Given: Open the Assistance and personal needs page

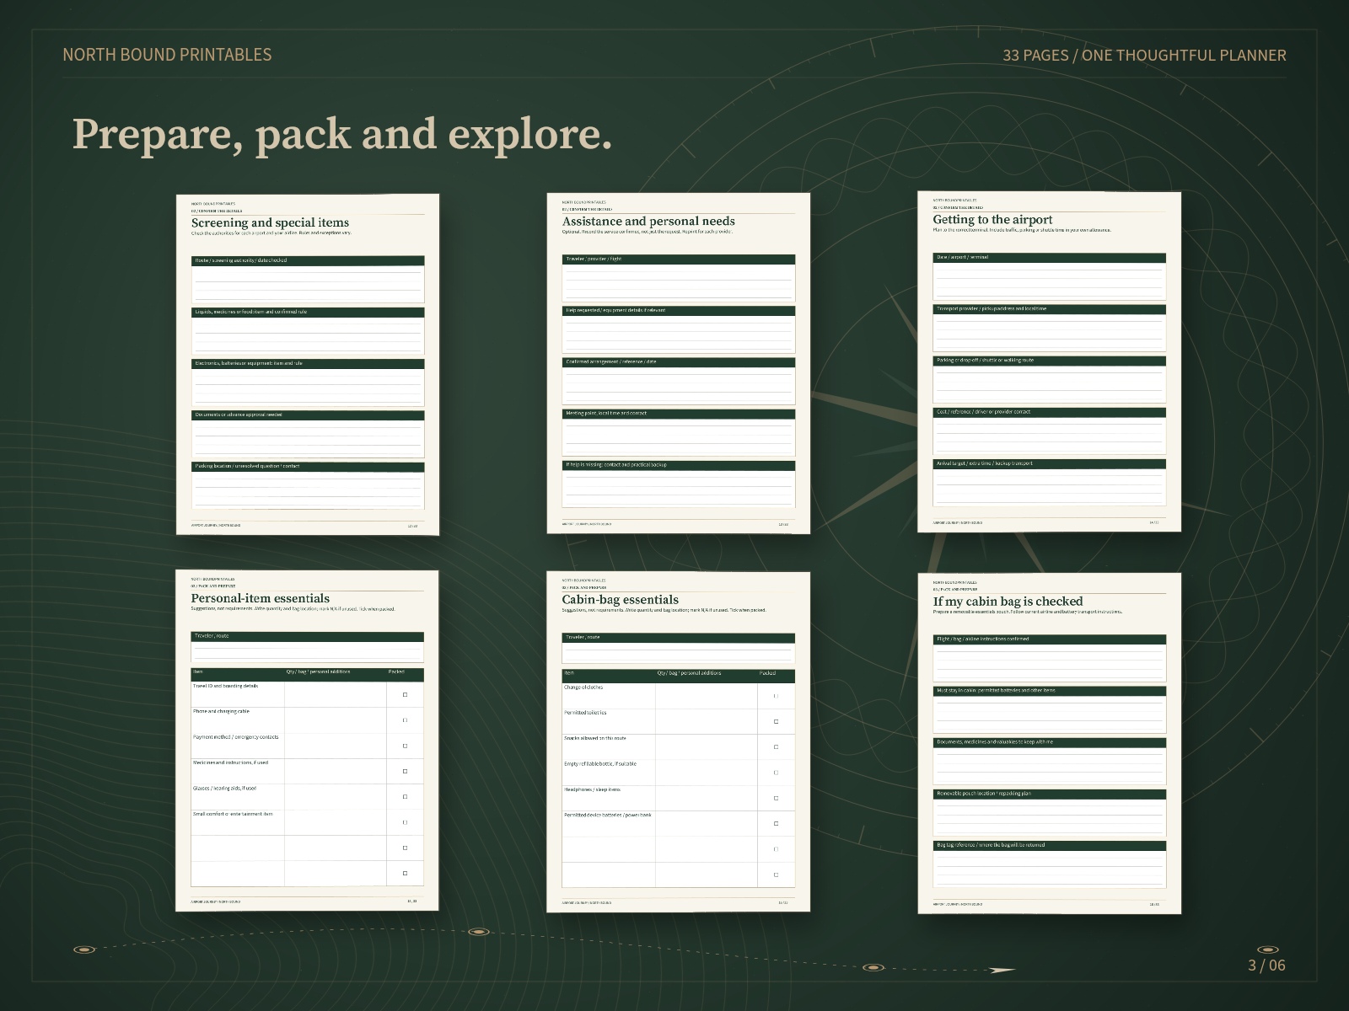Looking at the screenshot, I should 679,363.
